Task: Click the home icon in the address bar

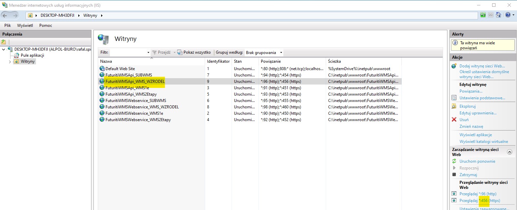Action: click(x=498, y=15)
